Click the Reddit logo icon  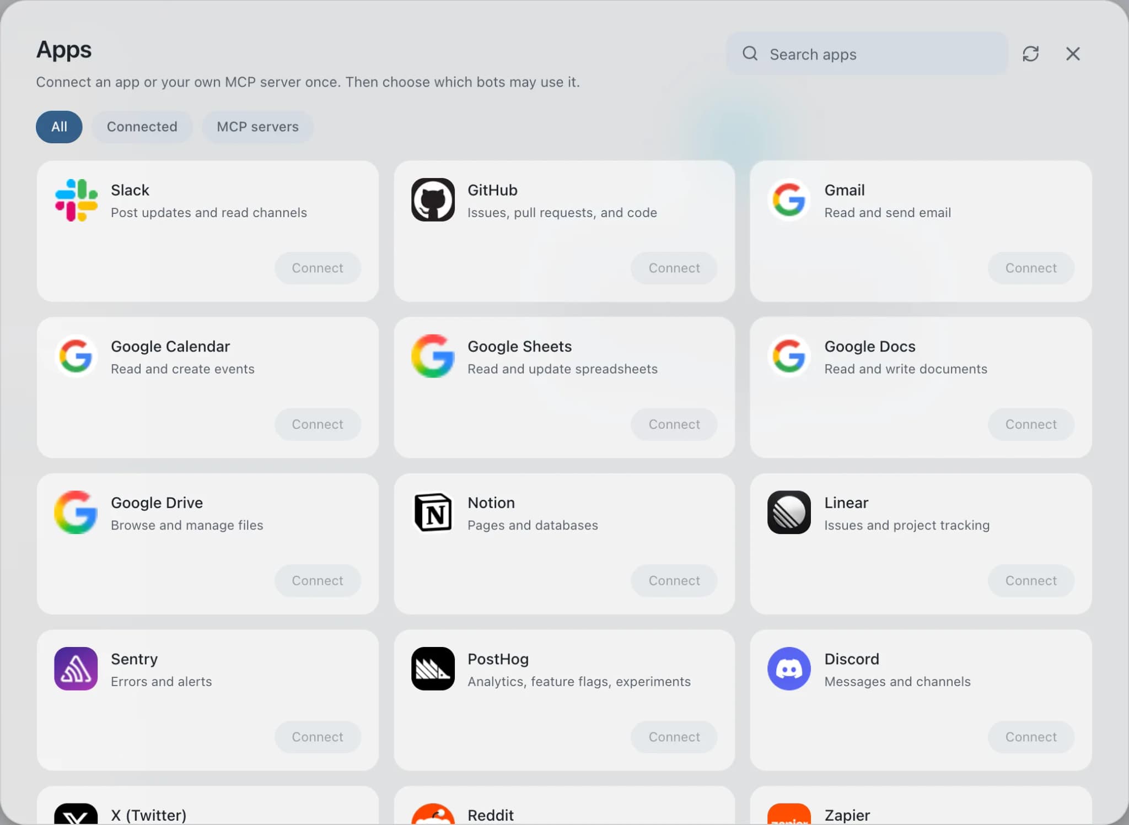click(433, 814)
